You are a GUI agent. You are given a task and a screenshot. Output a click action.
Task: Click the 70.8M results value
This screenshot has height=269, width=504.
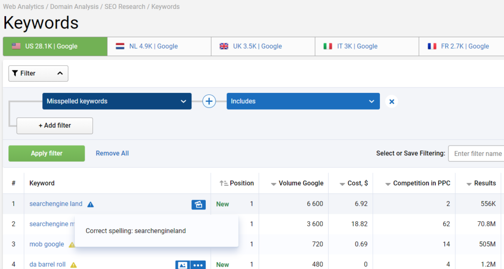(486, 224)
